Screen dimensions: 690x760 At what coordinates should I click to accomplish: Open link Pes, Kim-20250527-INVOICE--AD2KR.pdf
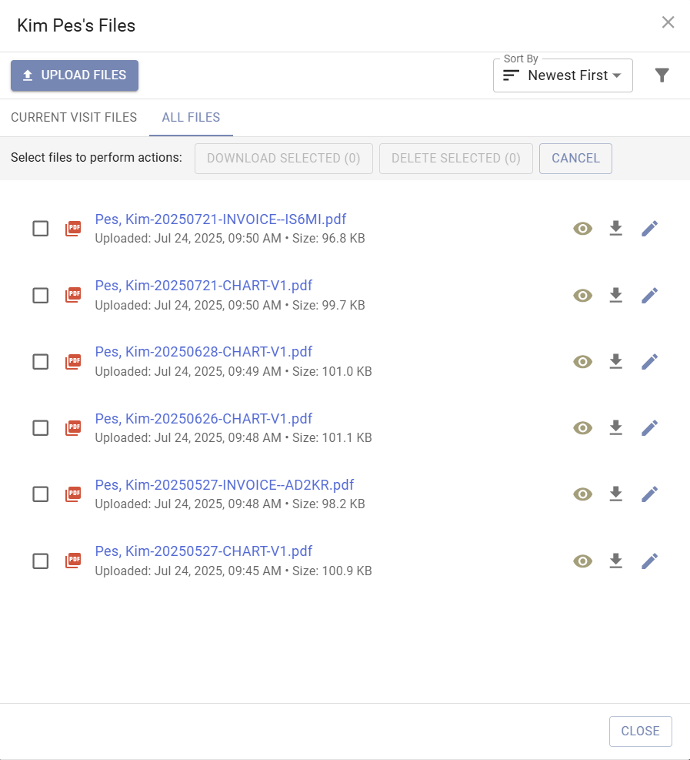click(224, 484)
